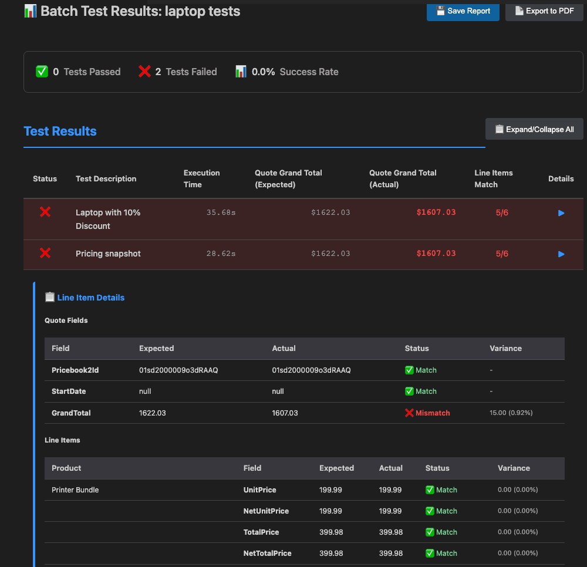The height and width of the screenshot is (567, 587).
Task: Click the Export to PDF button
Action: coord(544,11)
